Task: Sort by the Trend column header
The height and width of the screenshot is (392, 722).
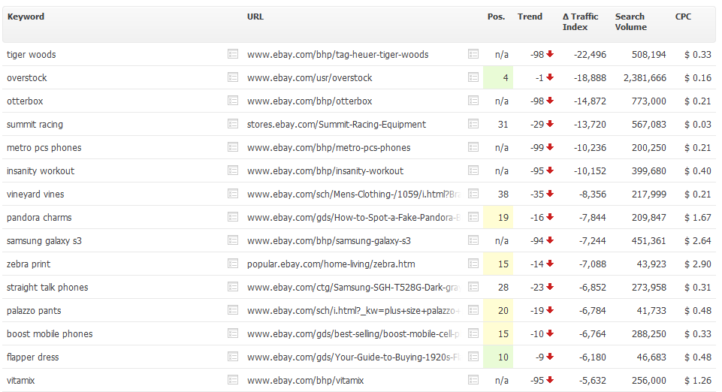Action: coord(530,17)
